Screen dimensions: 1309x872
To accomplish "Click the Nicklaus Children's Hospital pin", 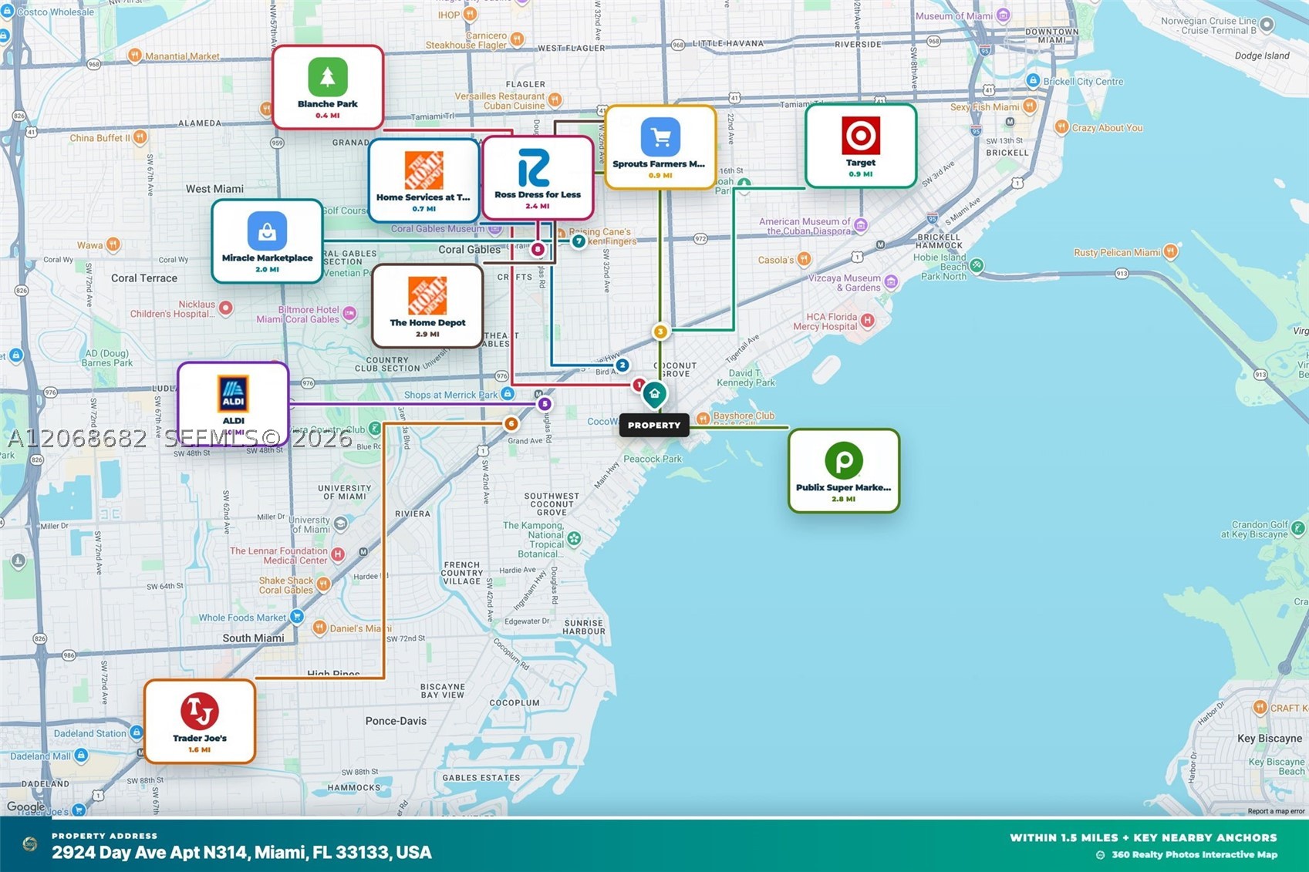I will pyautogui.click(x=225, y=308).
